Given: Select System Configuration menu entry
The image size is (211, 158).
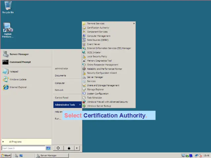Looking at the screenshot, I should (x=109, y=93).
